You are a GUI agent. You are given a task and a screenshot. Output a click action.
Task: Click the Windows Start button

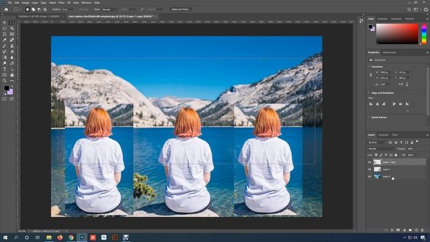pyautogui.click(x=5, y=237)
